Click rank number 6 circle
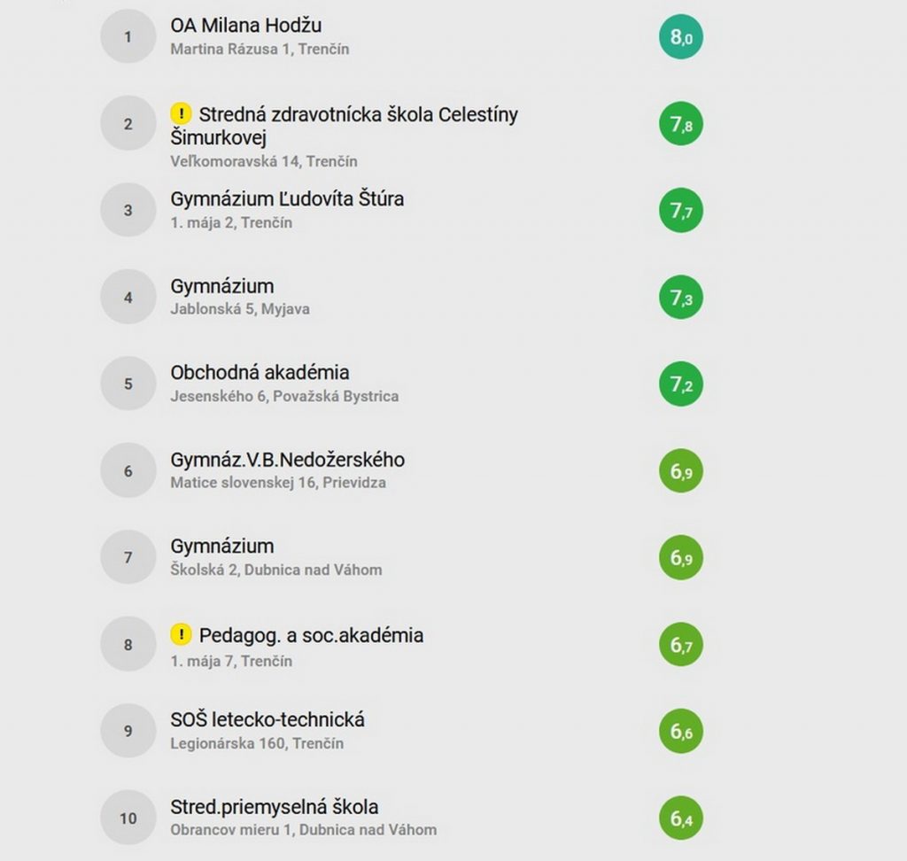Viewport: 907px width, 861px height. (128, 471)
